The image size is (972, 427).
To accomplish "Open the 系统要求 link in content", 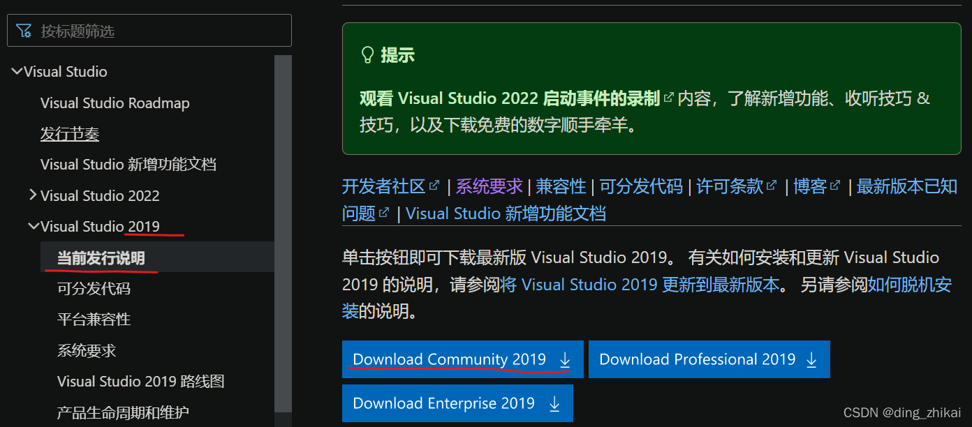I will (x=489, y=186).
